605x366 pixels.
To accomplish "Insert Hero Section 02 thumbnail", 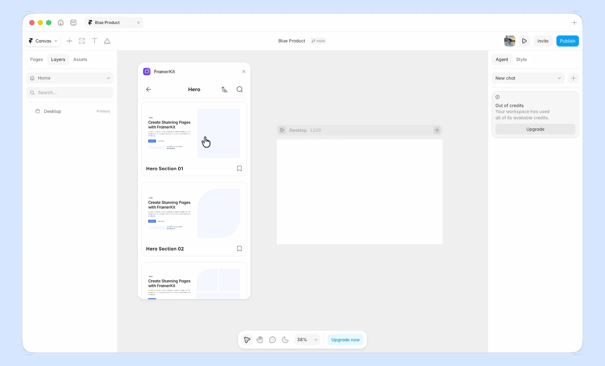I will point(194,213).
